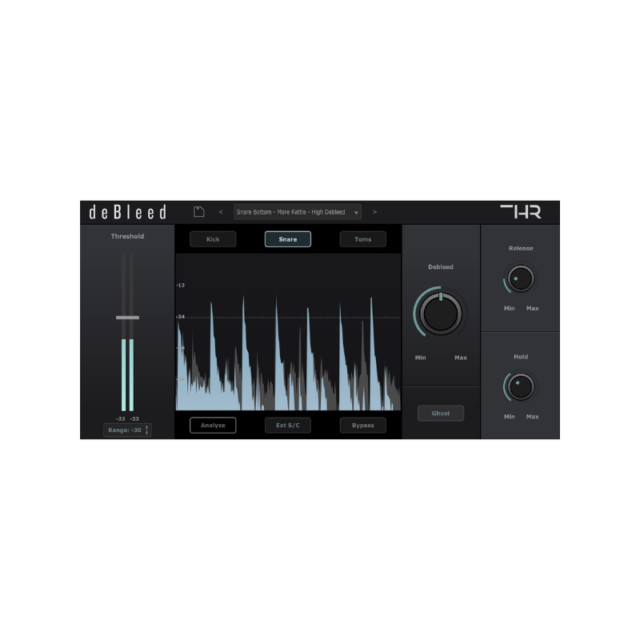Decrease Range using the down stepper
Screen dimensions: 640x640
147,432
